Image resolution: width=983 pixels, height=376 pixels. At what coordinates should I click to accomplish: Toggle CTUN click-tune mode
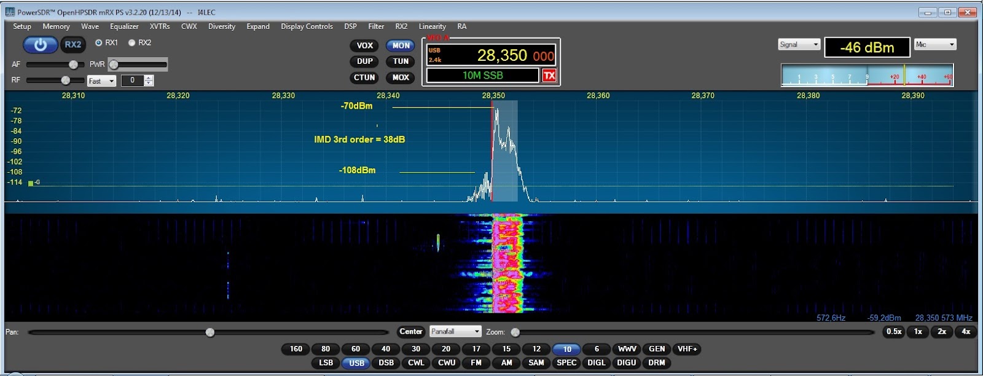point(364,77)
